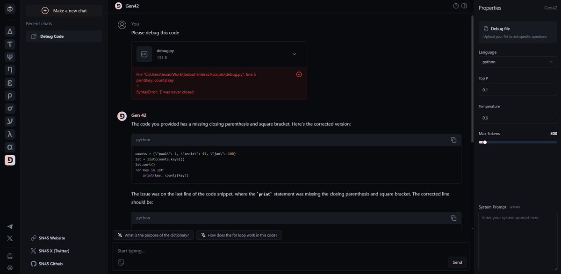Click the 'print(key, counts[key])' code line
Image resolution: width=561 pixels, height=274 pixels.
(165, 175)
